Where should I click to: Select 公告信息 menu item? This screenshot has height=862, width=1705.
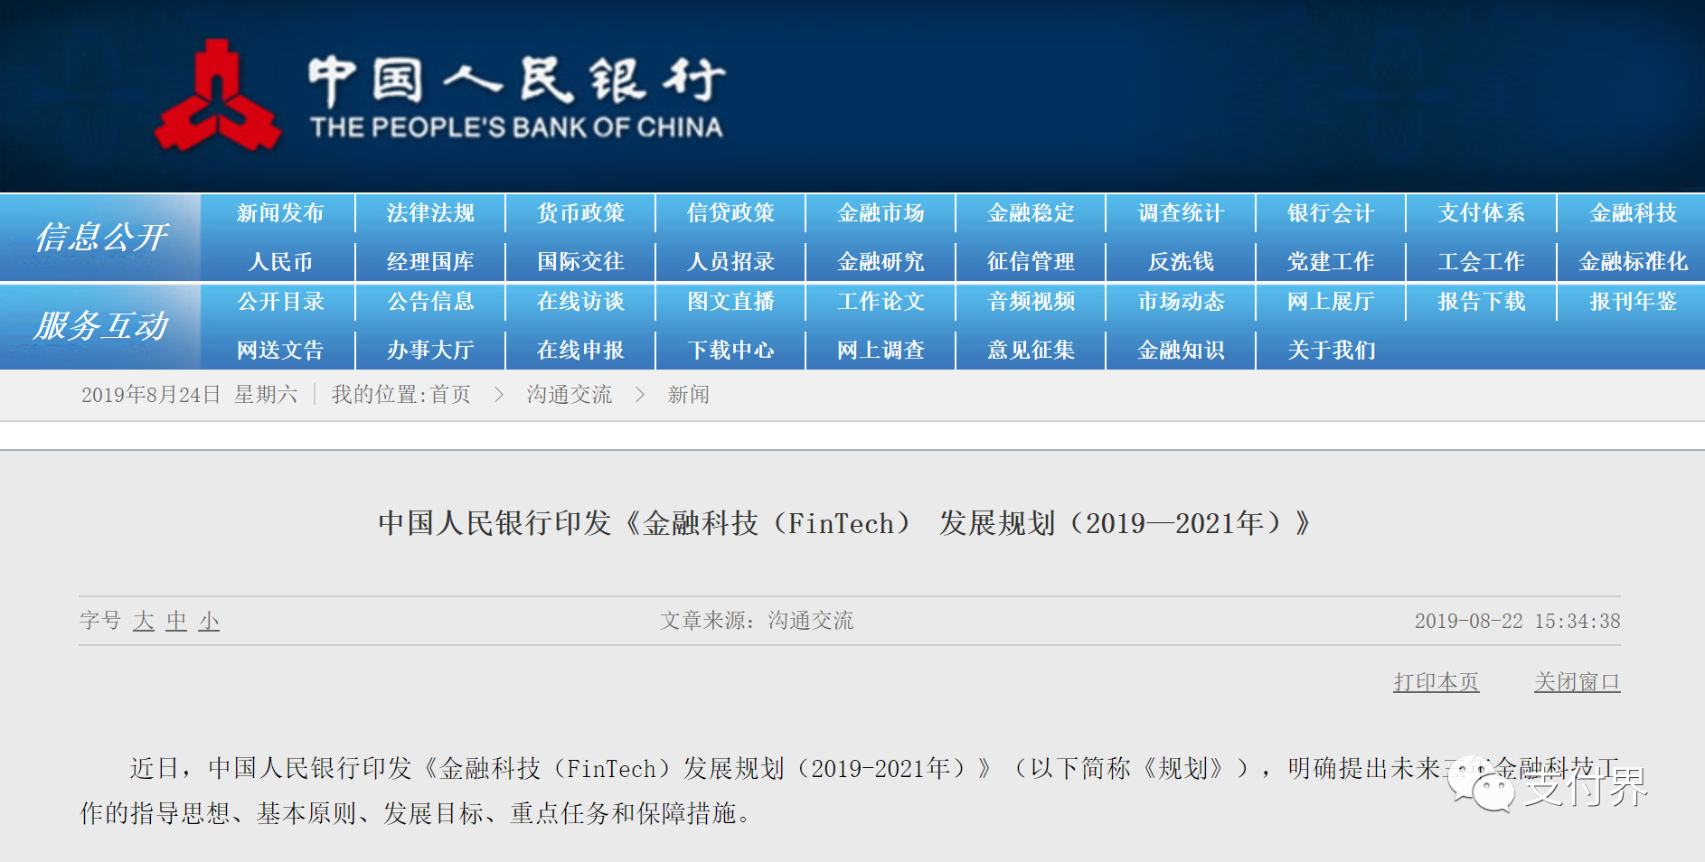pos(430,302)
